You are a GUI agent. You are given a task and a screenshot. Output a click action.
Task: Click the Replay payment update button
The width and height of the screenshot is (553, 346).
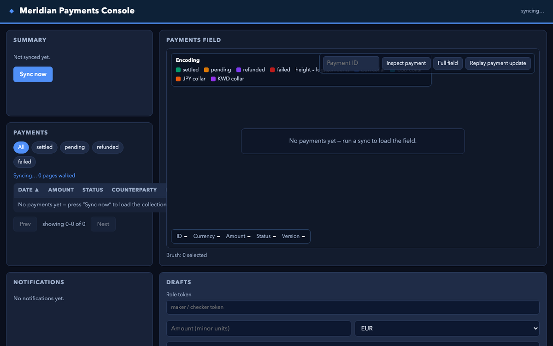(498, 63)
